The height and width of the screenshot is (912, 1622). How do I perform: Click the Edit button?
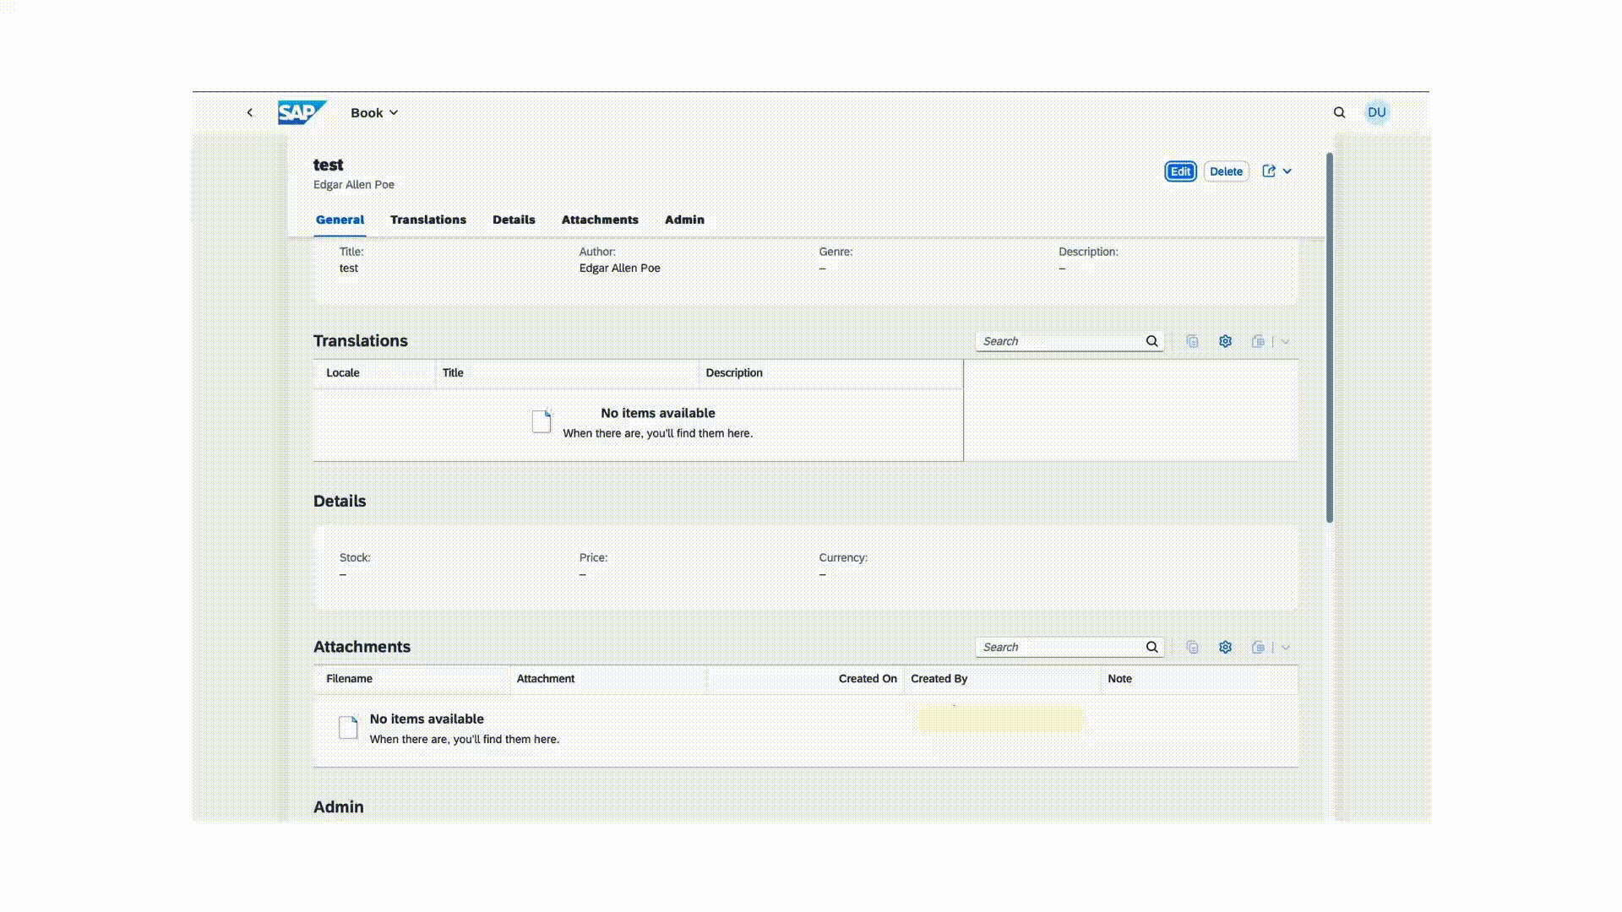pyautogui.click(x=1180, y=171)
